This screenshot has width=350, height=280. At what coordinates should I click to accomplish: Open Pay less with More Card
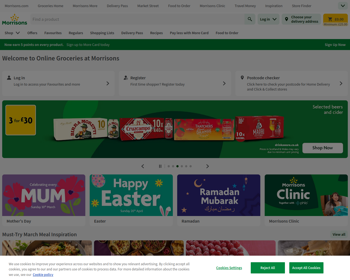189,33
